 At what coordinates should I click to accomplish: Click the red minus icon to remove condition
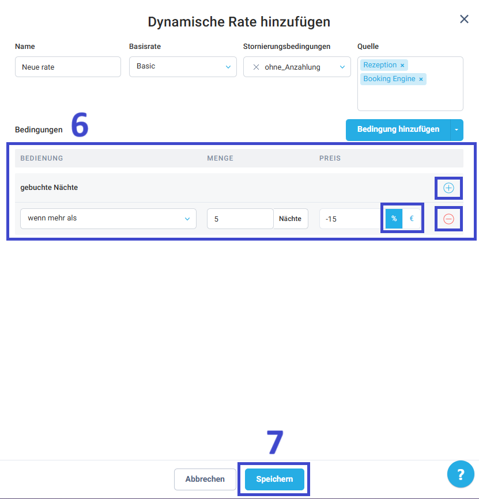448,219
